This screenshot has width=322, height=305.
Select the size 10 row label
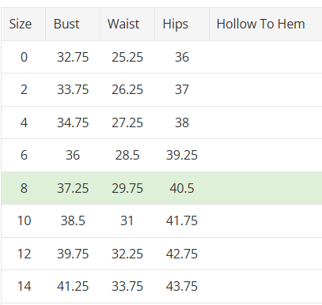pos(24,220)
